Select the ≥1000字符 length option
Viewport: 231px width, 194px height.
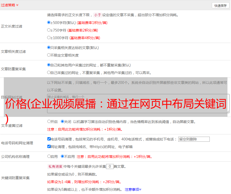[49, 38]
